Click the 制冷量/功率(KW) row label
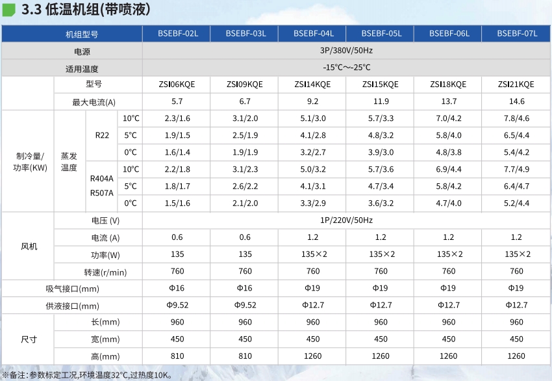This screenshot has height=381, width=552. [x=29, y=161]
